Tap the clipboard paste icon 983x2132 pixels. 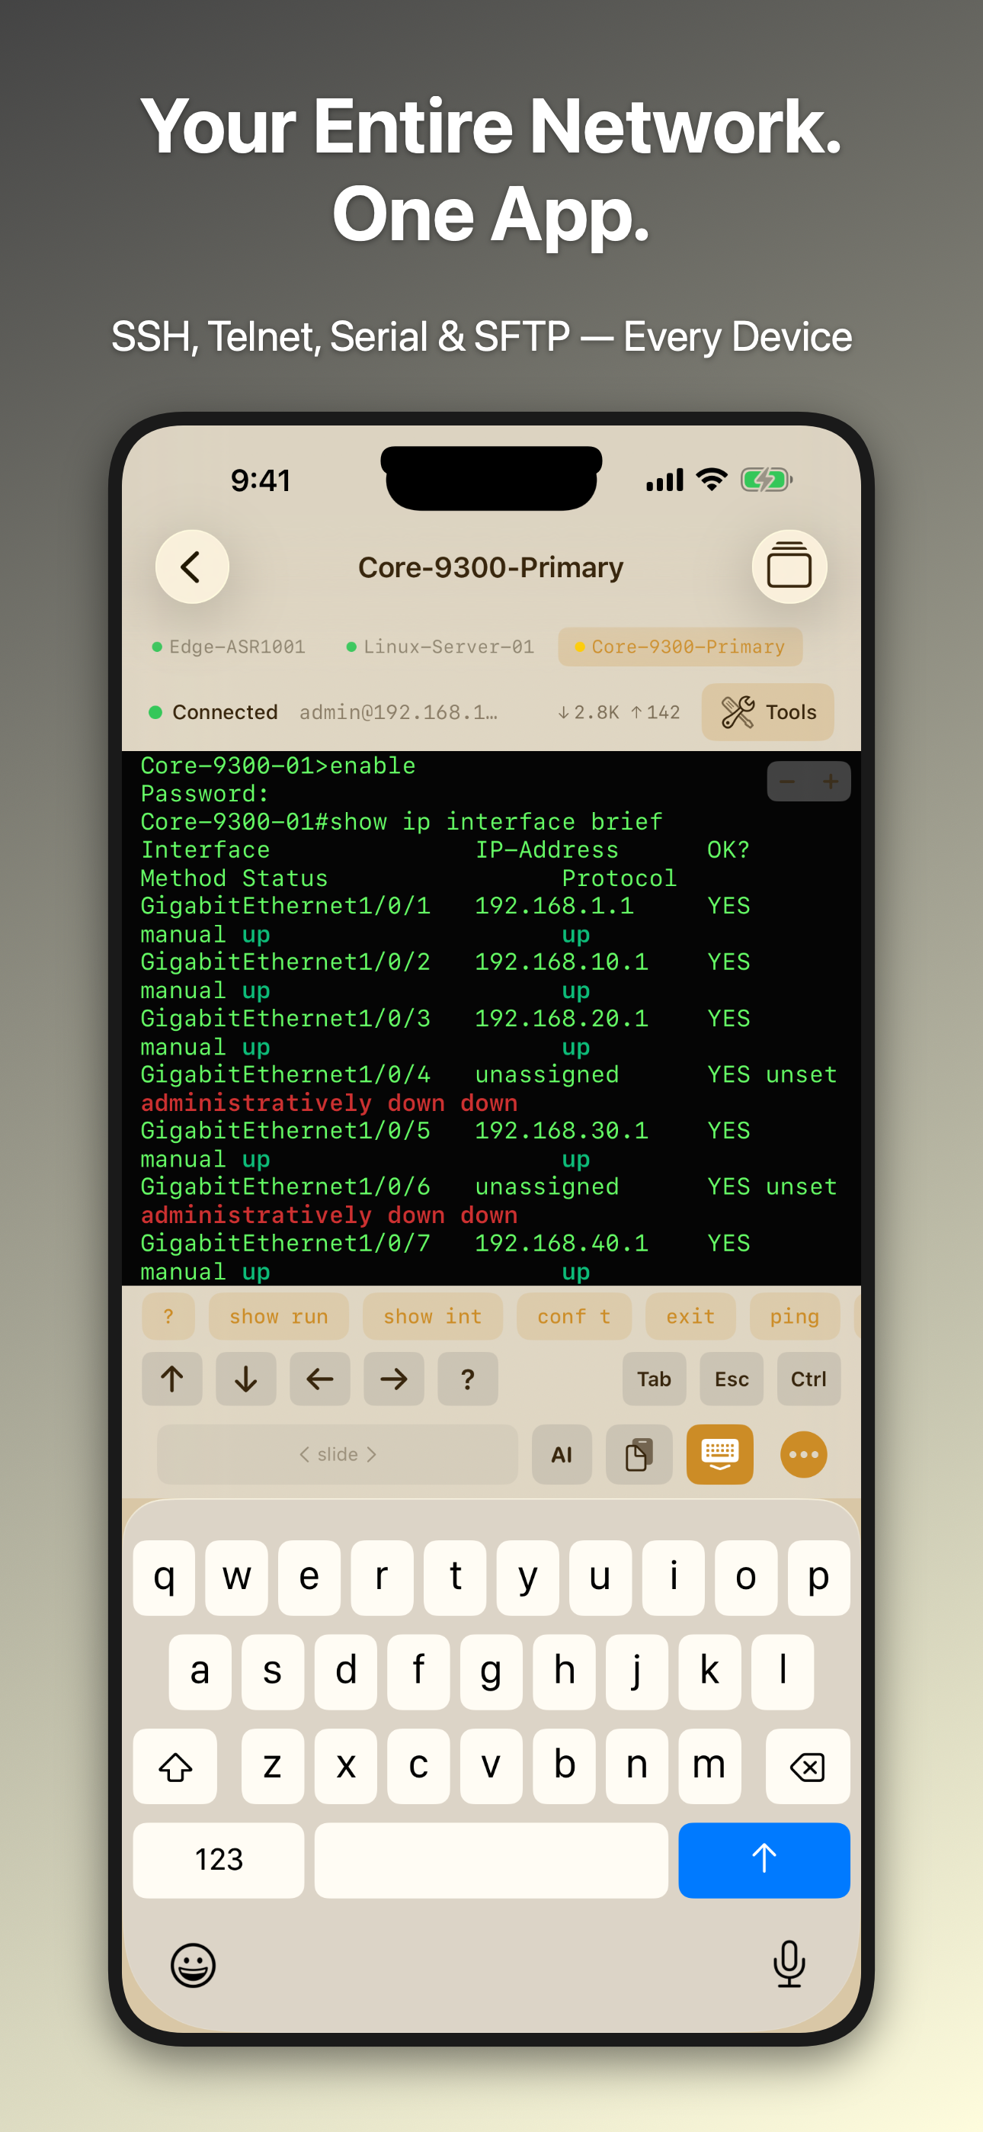tap(639, 1454)
